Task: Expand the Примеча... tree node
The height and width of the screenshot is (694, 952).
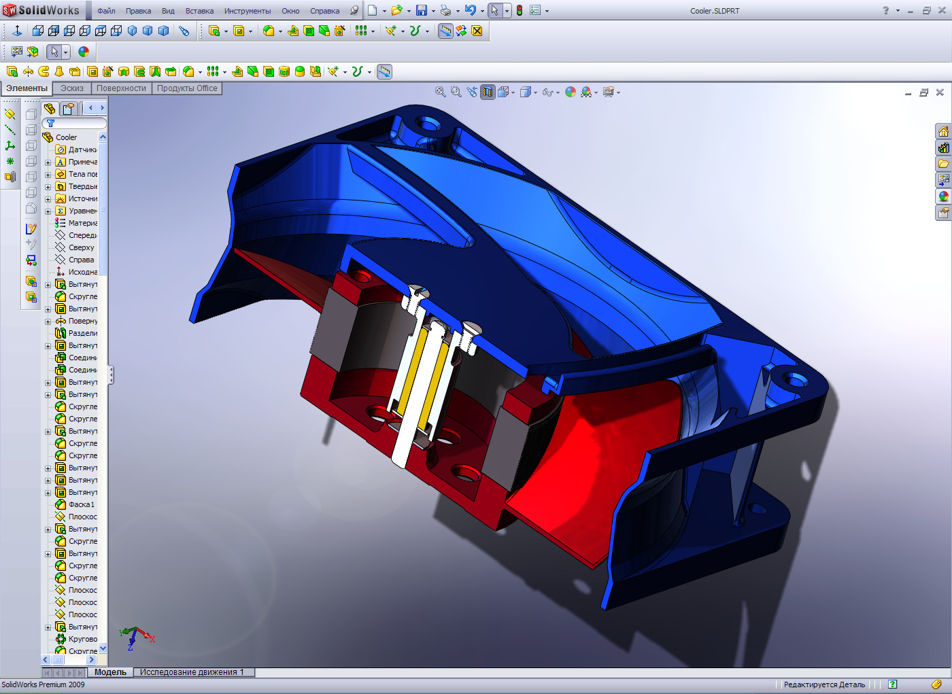Action: pos(48,162)
